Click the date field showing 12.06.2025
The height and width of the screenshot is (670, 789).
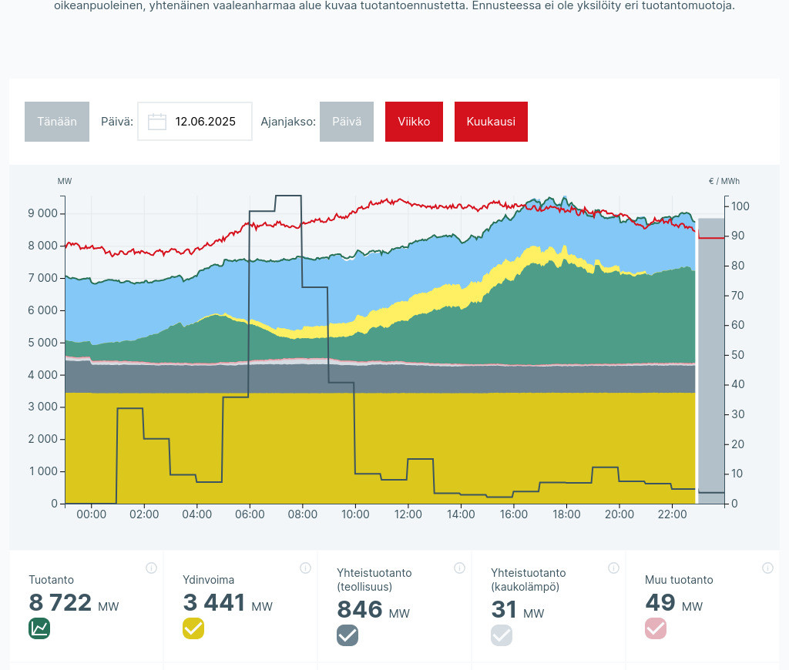[x=204, y=122]
